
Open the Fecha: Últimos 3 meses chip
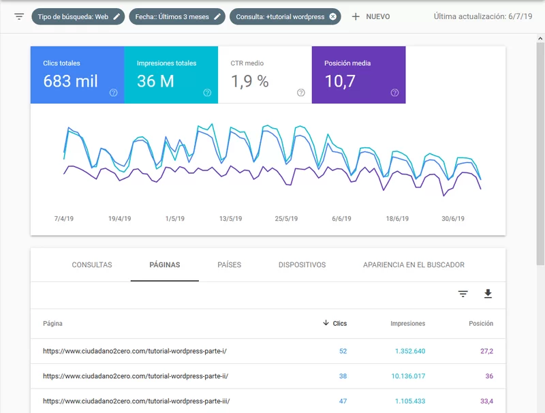coord(177,16)
